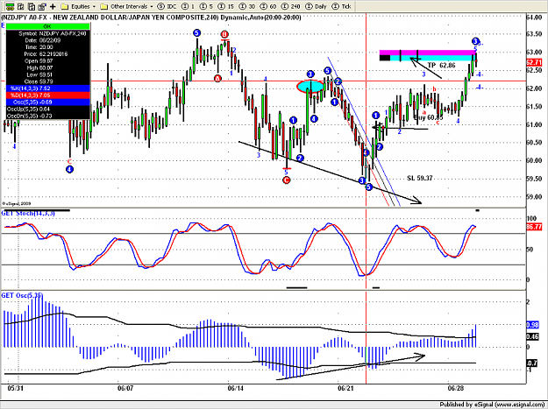Switch to 60 minute interval

coord(268,6)
